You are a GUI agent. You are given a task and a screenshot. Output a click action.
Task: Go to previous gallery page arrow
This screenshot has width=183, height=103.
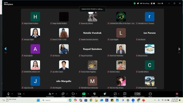(x=5, y=49)
